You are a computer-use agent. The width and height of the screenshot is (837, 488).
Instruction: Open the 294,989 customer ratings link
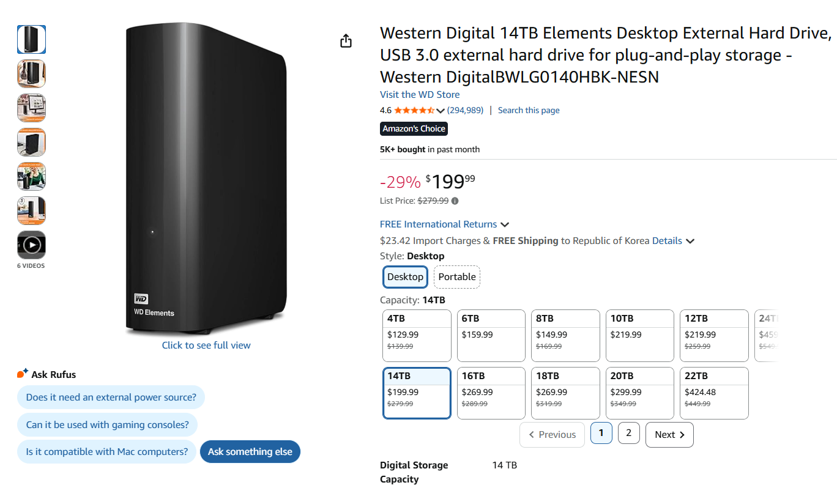pos(465,110)
